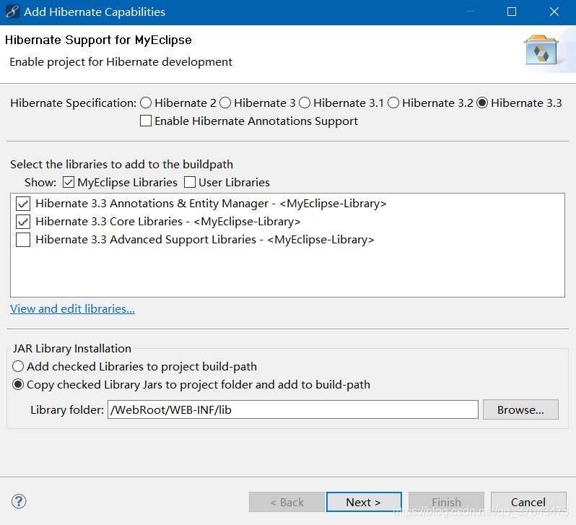The height and width of the screenshot is (525, 576).
Task: Click the Hibernate 3.3 Core Libraries row text
Action: click(168, 222)
